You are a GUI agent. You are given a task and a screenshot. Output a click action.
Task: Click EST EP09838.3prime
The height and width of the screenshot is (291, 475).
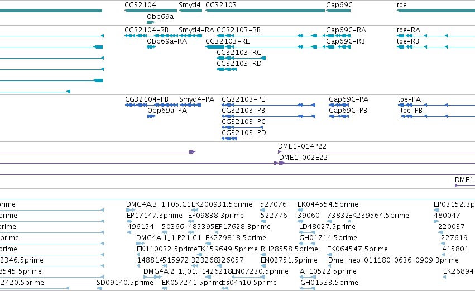216,216
